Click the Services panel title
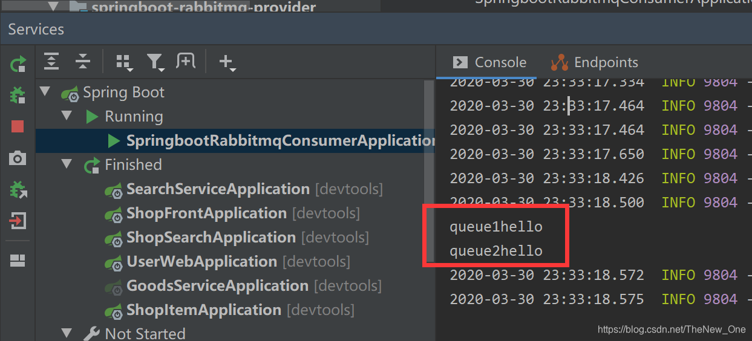 coord(36,29)
